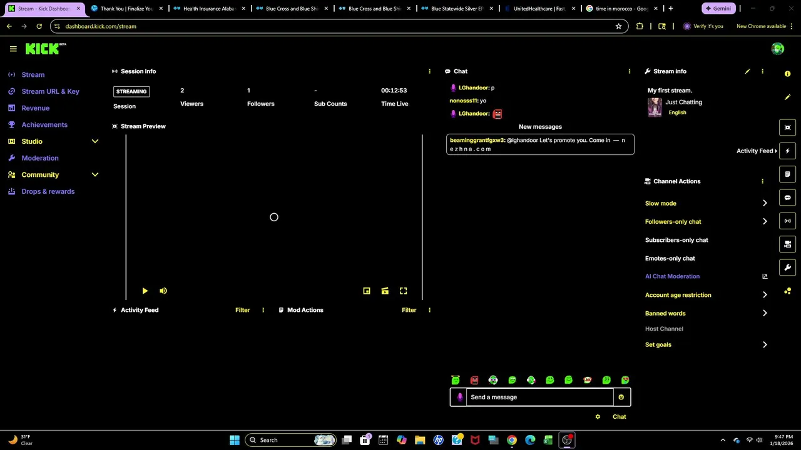
Task: Toggle the broadcast signal widget in right rail
Action: 788,221
